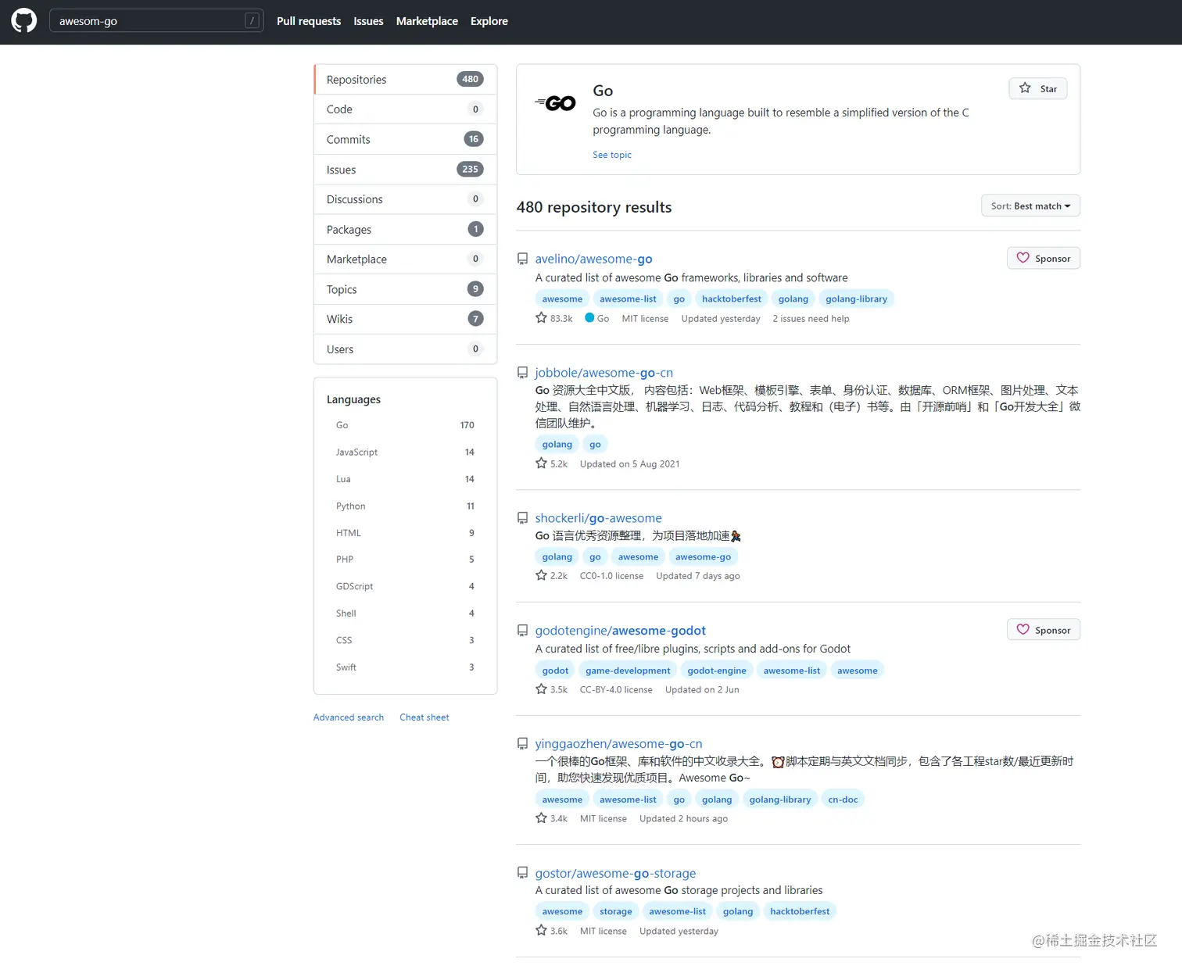This screenshot has width=1182, height=973.
Task: Select the Code search filter
Action: (405, 109)
